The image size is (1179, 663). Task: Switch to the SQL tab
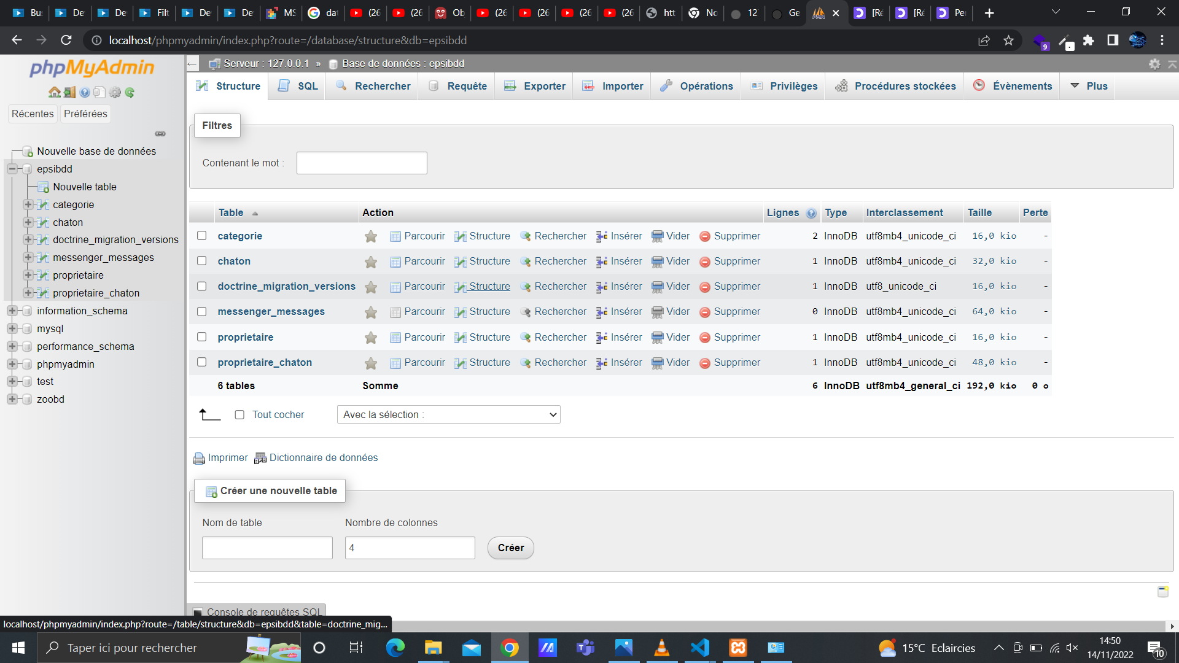(297, 86)
